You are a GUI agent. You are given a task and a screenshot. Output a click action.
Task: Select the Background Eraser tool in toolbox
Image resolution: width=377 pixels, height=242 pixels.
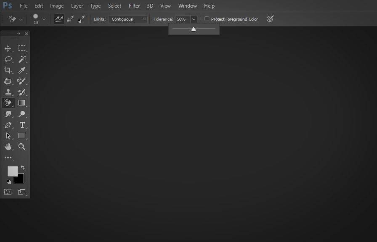click(x=8, y=103)
